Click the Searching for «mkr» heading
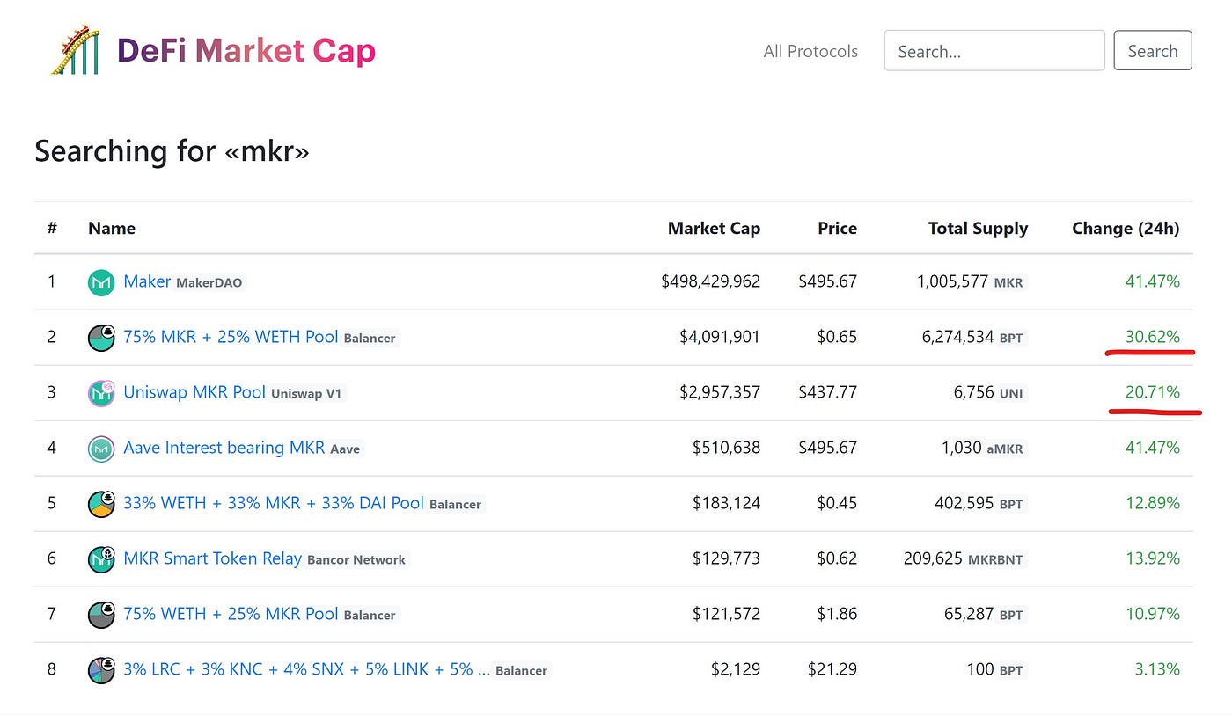This screenshot has width=1232, height=715. coord(172,151)
